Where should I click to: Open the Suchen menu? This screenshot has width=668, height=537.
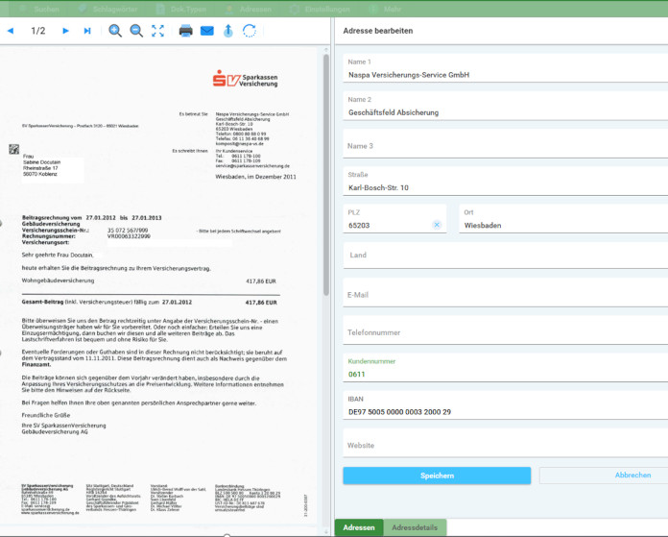pyautogui.click(x=40, y=9)
